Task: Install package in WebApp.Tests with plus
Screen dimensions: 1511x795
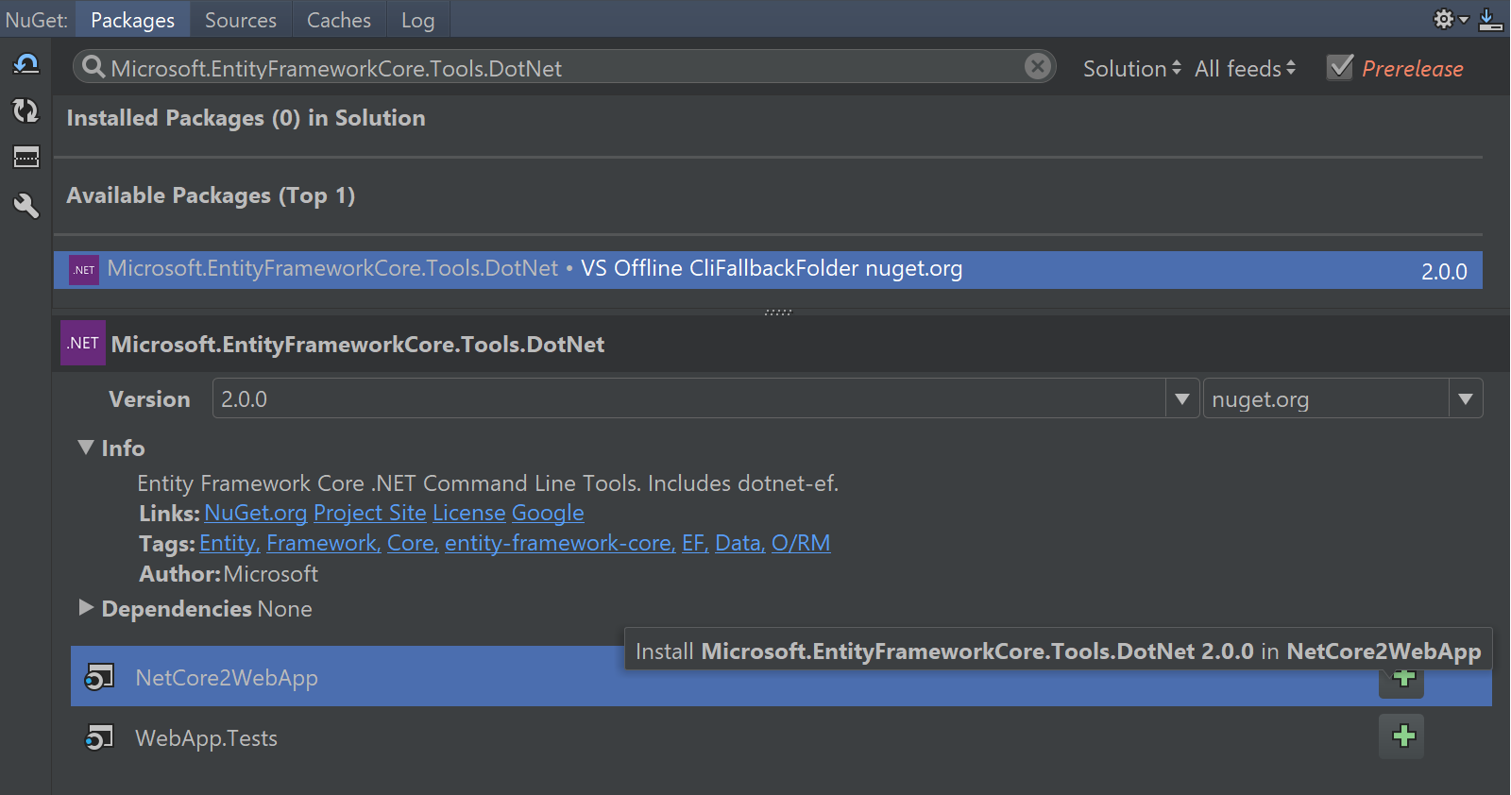Action: 1403,736
